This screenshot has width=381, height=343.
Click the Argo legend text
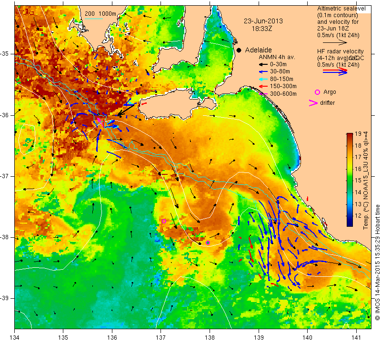click(x=330, y=92)
